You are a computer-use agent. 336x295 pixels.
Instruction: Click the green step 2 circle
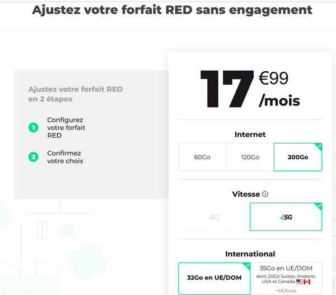[x=33, y=157]
